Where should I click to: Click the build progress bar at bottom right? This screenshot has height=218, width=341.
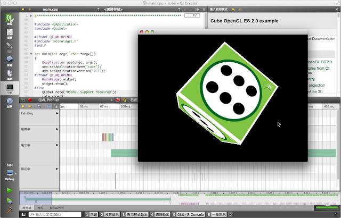[327, 207]
